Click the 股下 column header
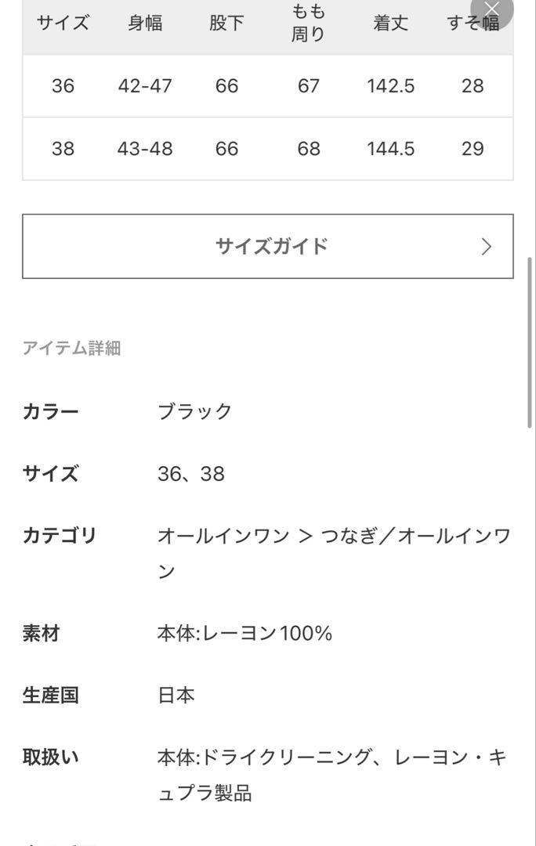536x846 pixels. coord(226,23)
